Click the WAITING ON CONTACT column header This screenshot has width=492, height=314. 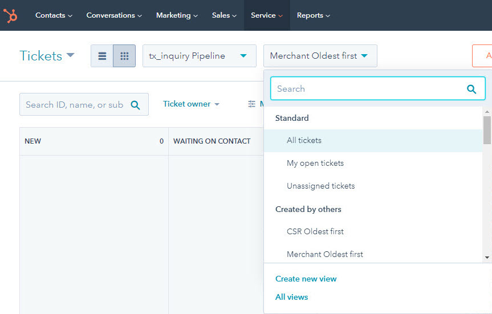[216, 141]
